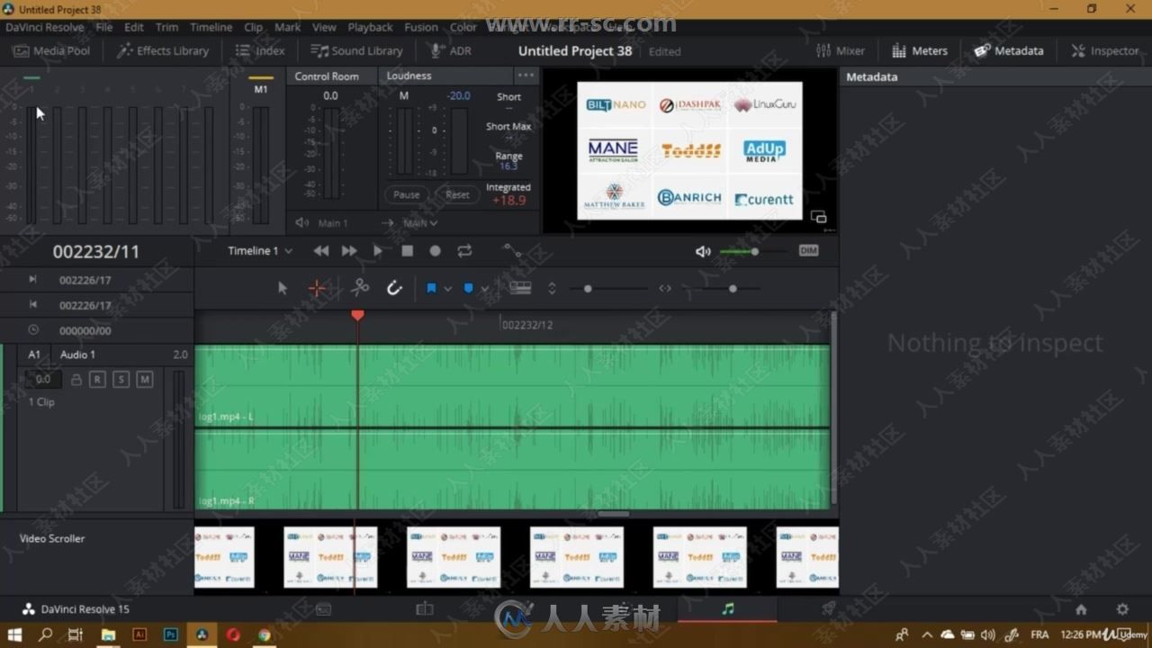Select the range selection crosshair tool
The image size is (1152, 648).
pyautogui.click(x=317, y=288)
